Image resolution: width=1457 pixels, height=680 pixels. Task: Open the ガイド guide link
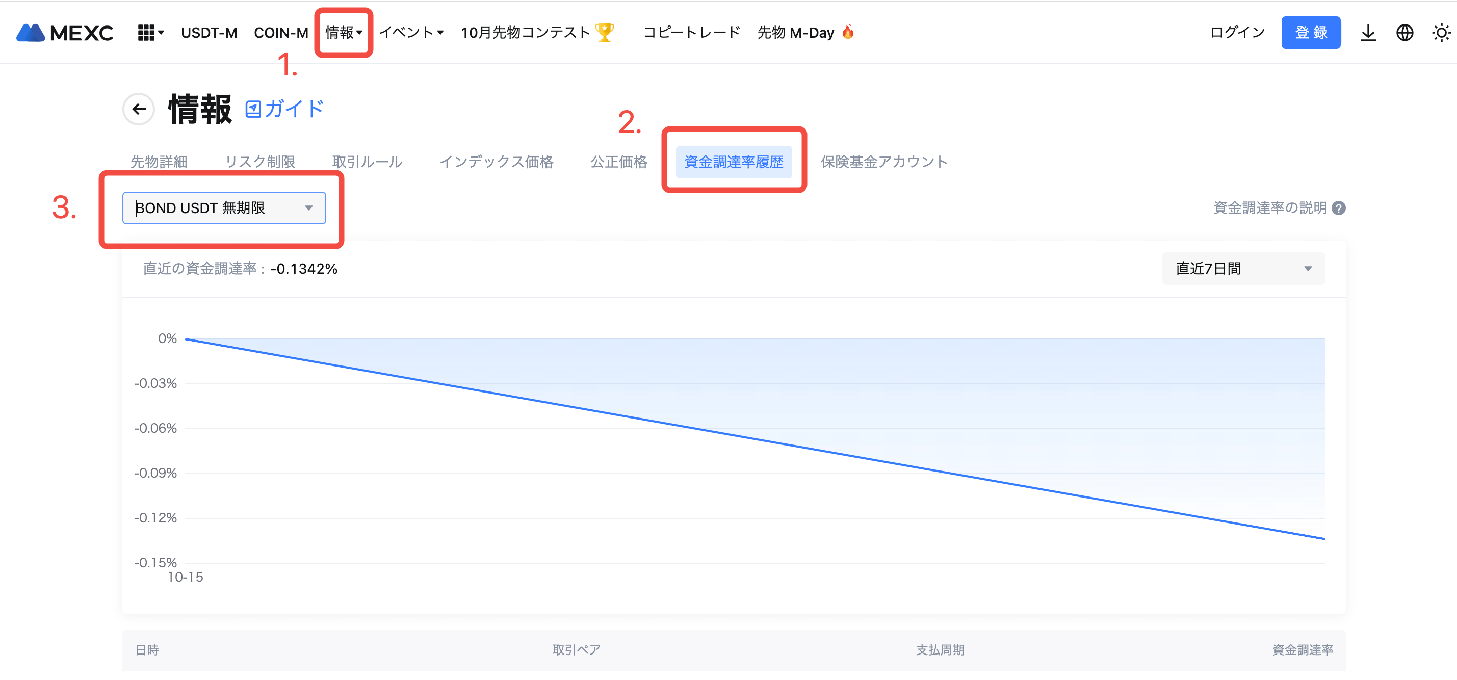[x=284, y=109]
